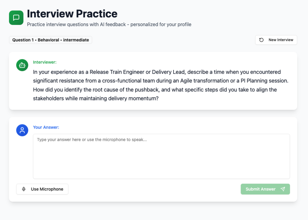Viewport: 308px width, 220px height.
Task: Click the Question 1 Behavioral intermediate badge
Action: coord(51,40)
